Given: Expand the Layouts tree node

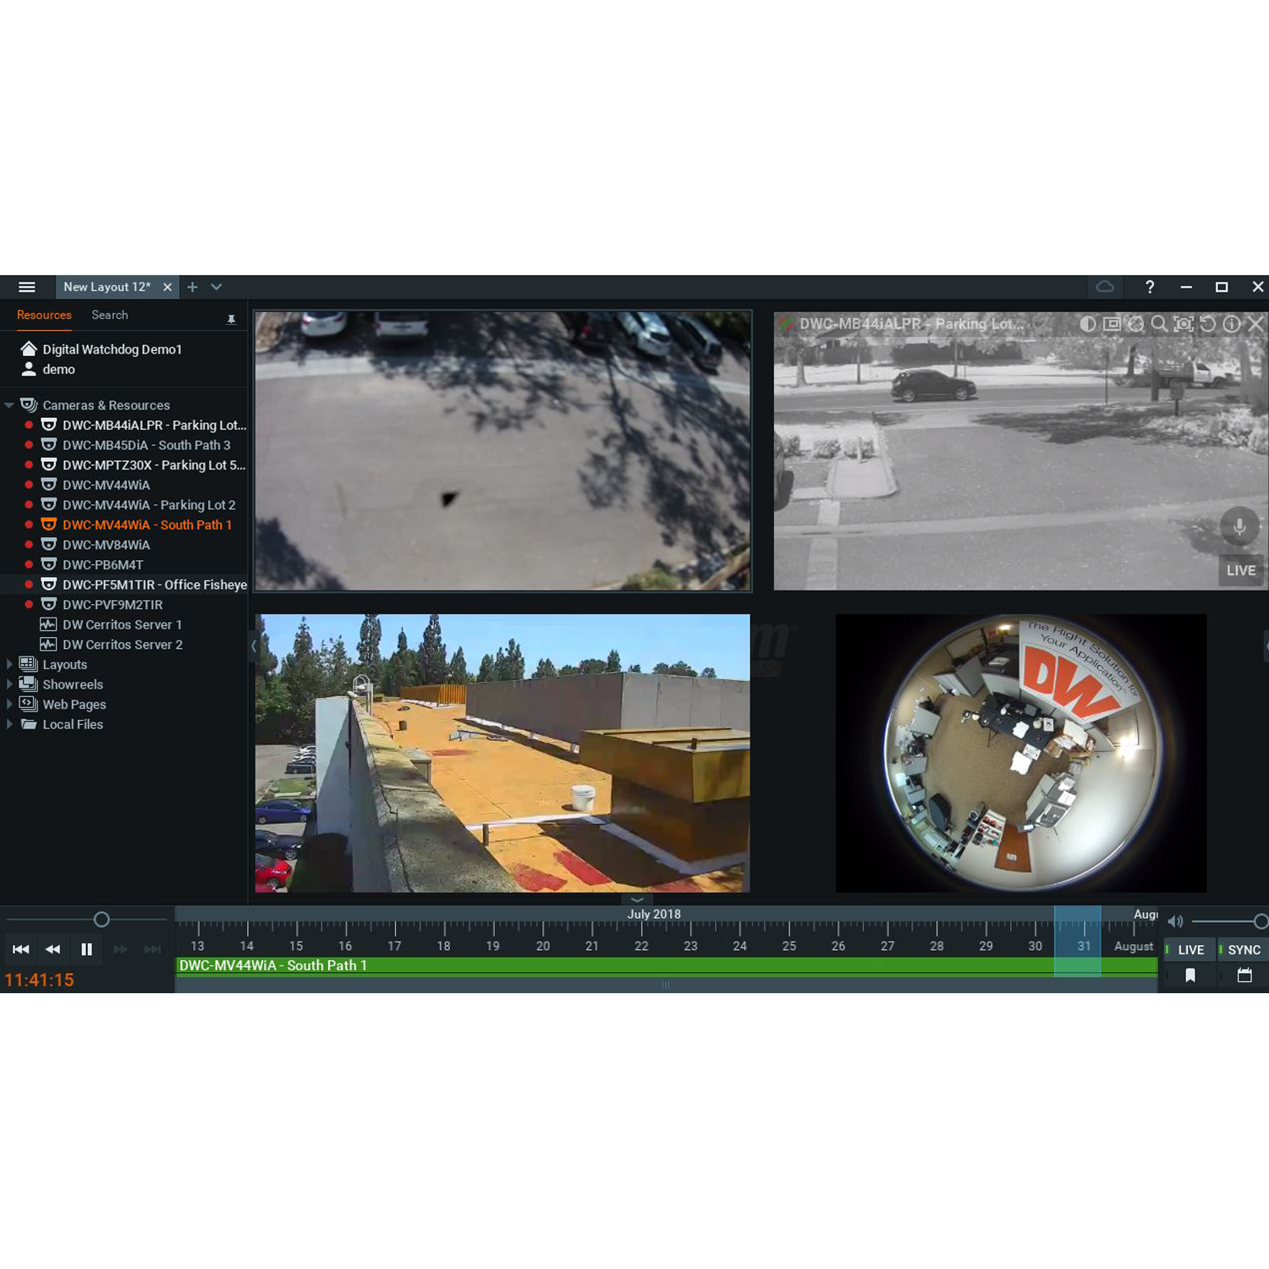Looking at the screenshot, I should point(9,665).
